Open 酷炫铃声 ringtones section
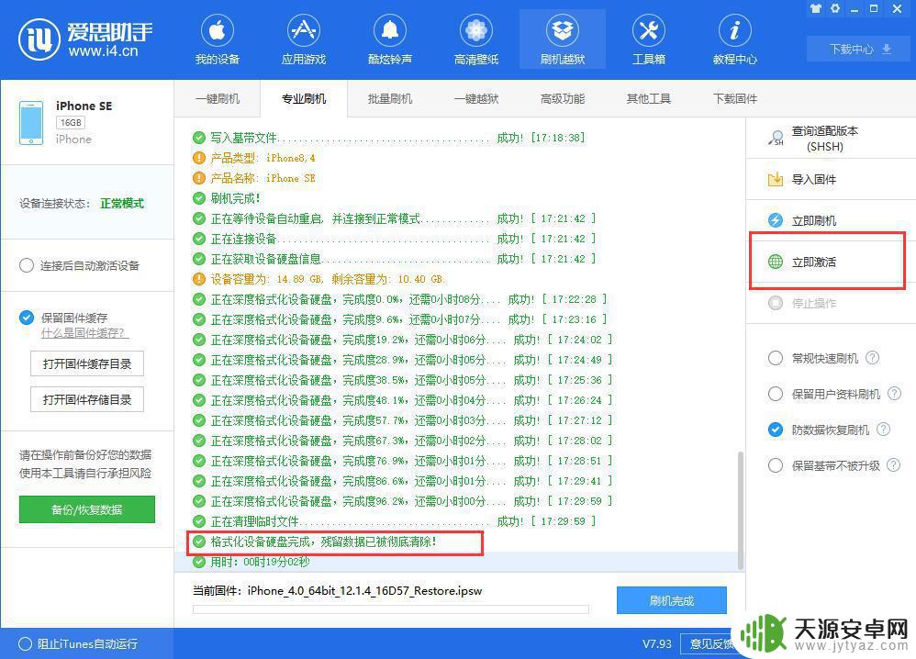 point(390,39)
